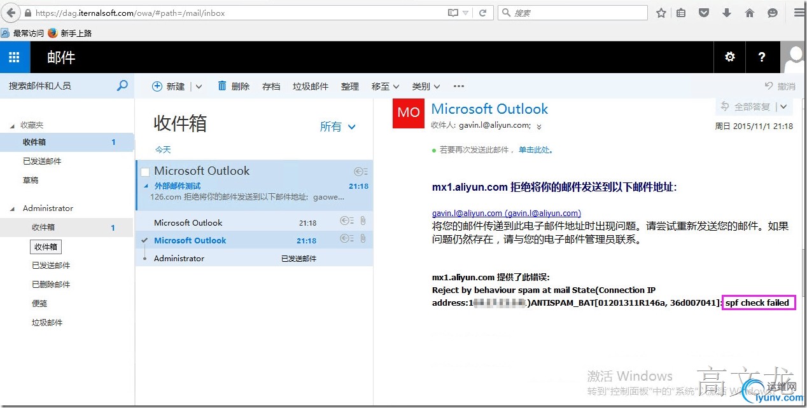The height and width of the screenshot is (408, 807).
Task: Click the 全部答复 reply all button
Action: [745, 107]
